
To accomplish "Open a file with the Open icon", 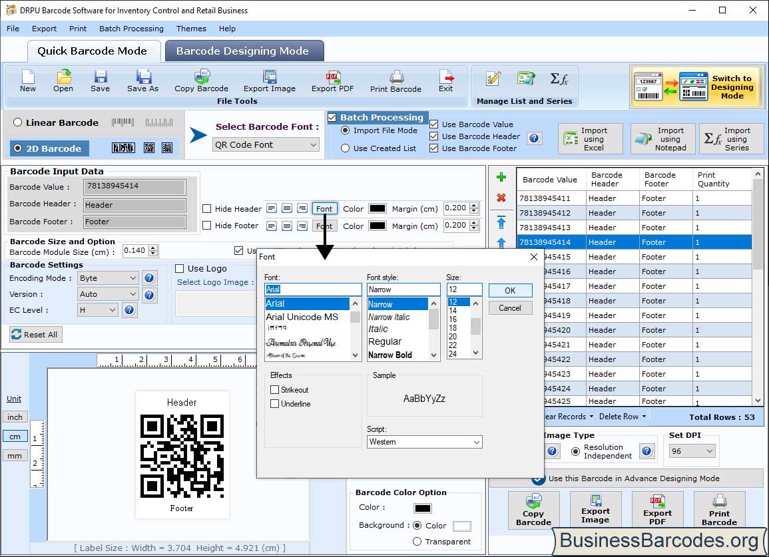I will tap(63, 81).
